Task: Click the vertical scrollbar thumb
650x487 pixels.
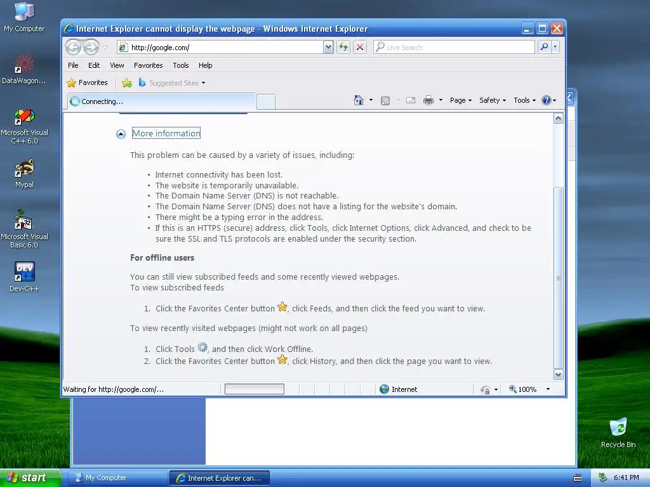Action: click(x=559, y=278)
